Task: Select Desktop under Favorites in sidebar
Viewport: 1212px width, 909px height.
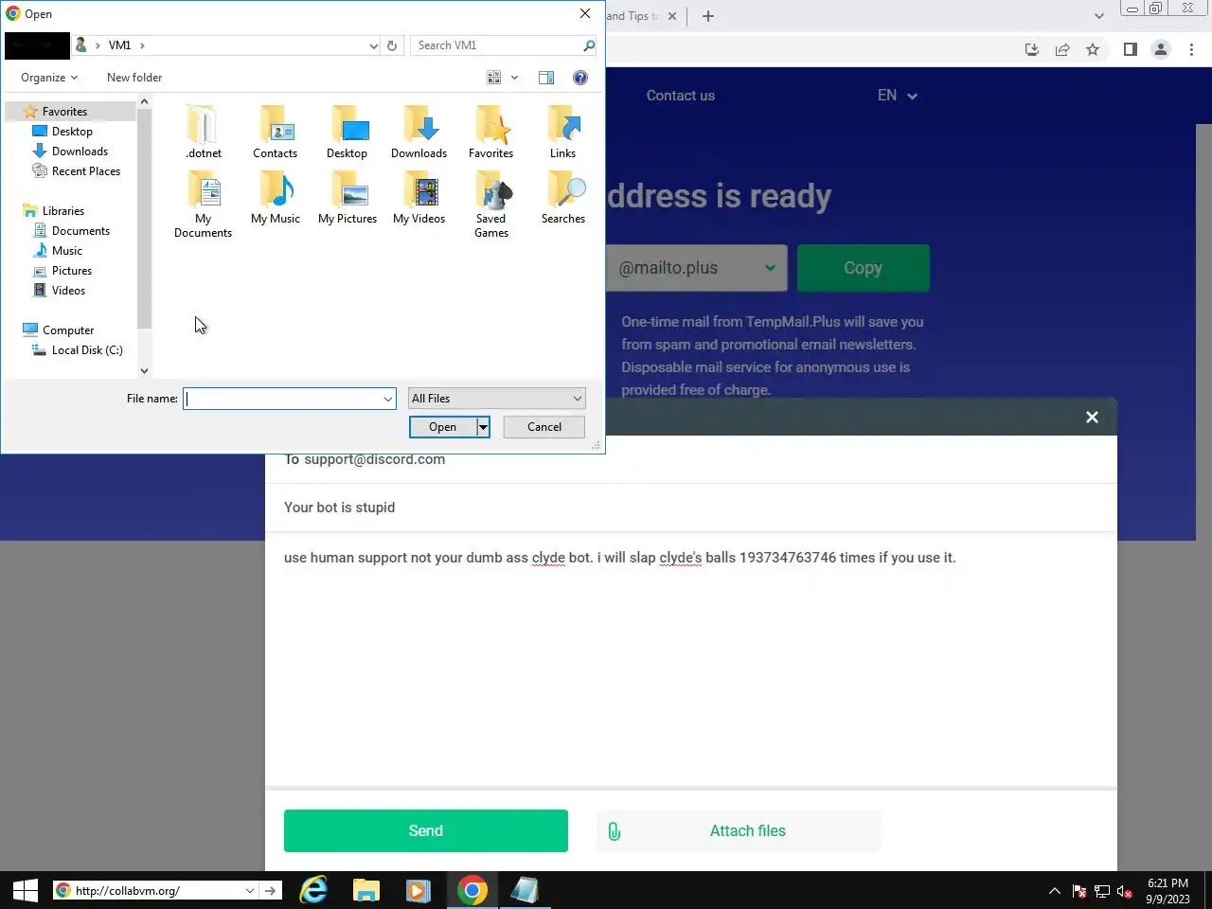Action: tap(72, 132)
